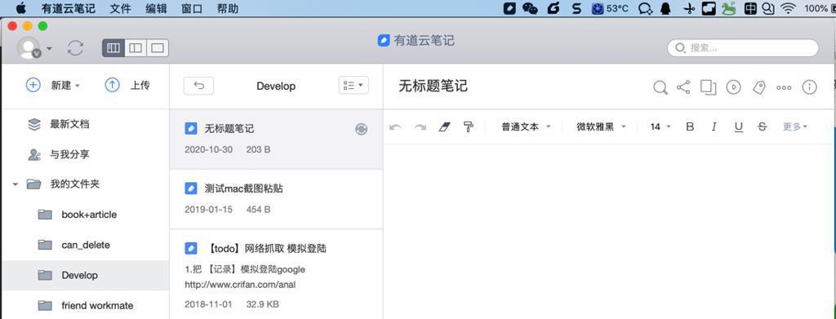Screen dimensions: 836x319
Task: Click the sync status icon on 无标题笔记
Action: click(x=361, y=129)
